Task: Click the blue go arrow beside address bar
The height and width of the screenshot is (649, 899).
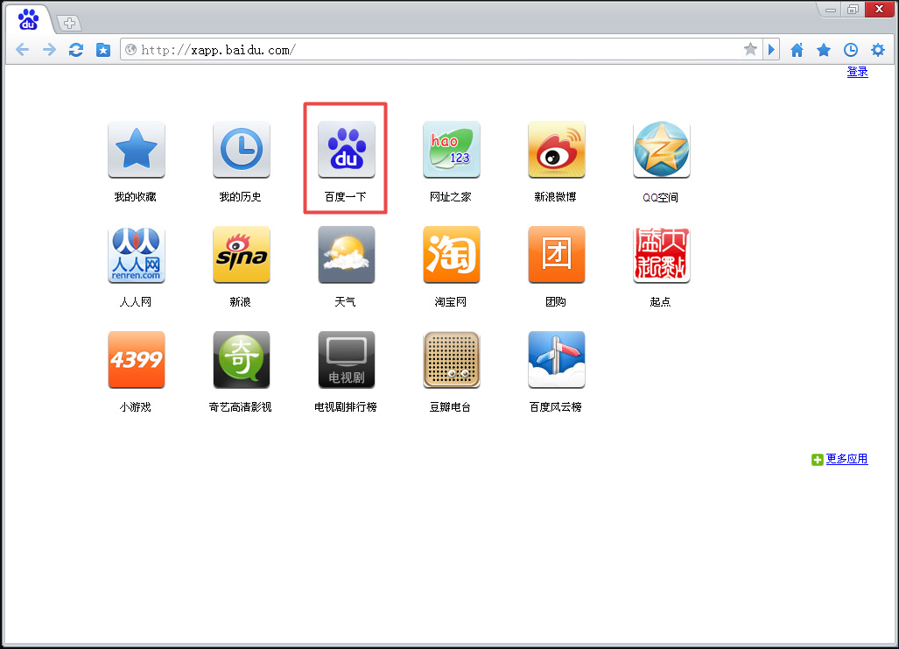Action: tap(771, 49)
